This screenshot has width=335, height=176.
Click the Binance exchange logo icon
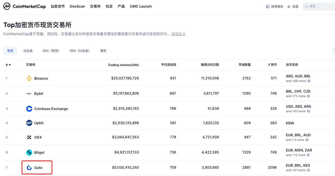29,78
